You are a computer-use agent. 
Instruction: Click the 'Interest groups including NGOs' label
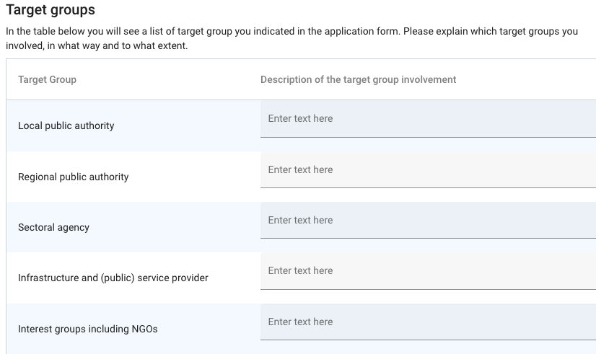(88, 329)
